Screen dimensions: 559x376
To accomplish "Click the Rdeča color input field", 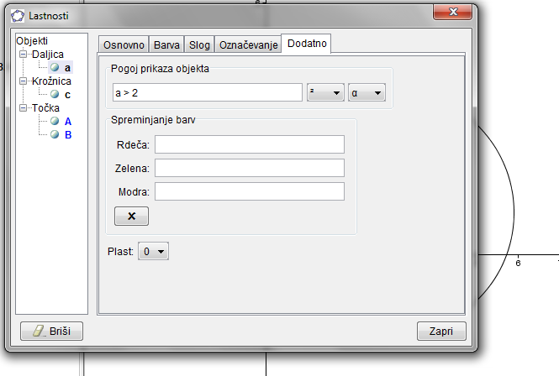I will point(250,144).
